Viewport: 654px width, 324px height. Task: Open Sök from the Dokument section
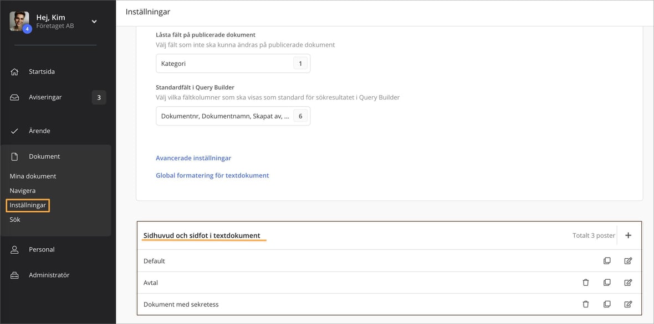(x=14, y=219)
